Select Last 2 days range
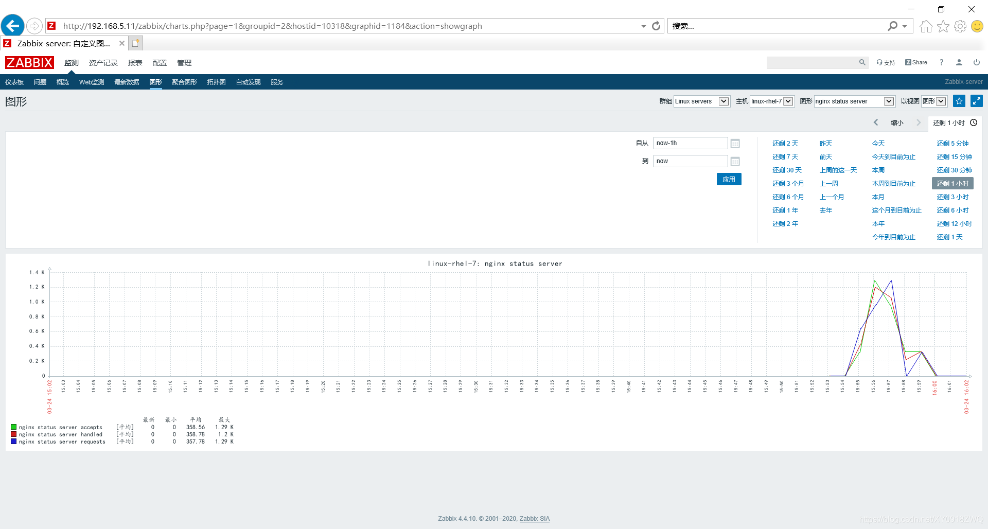The height and width of the screenshot is (529, 988). [785, 144]
